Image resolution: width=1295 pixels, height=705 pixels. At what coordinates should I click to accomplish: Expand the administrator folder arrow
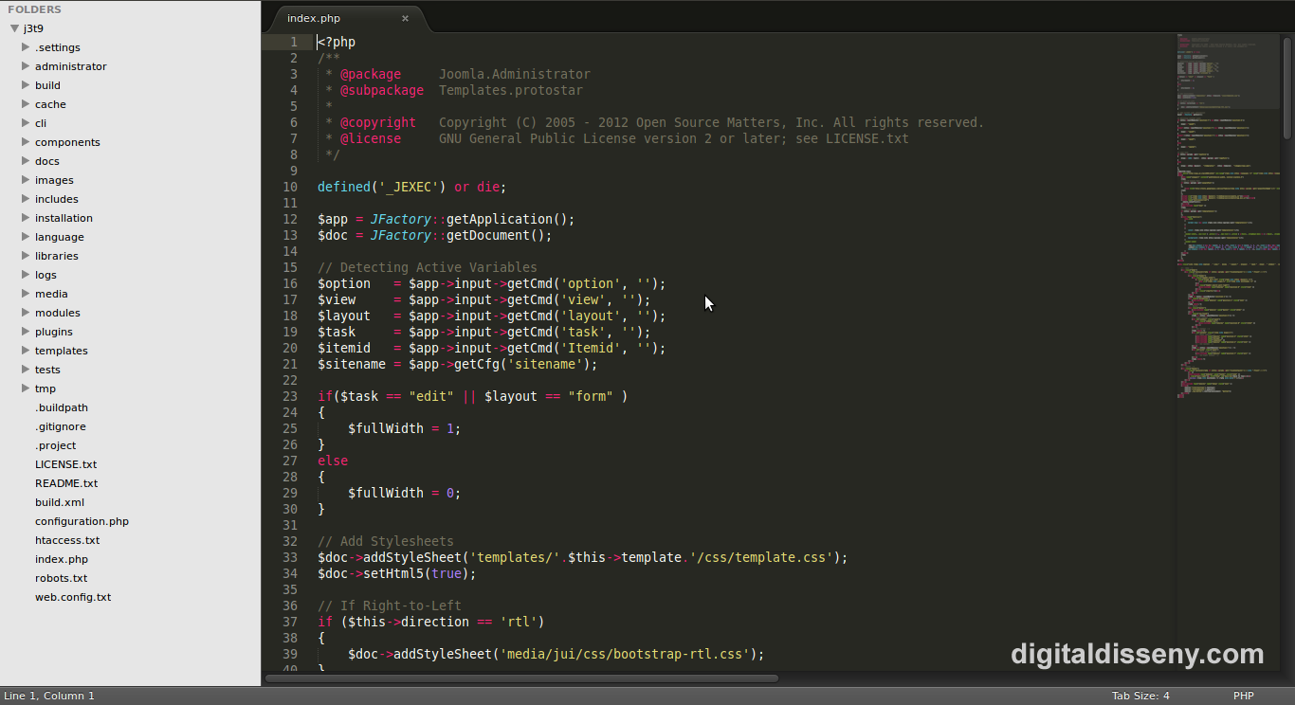pyautogui.click(x=26, y=66)
